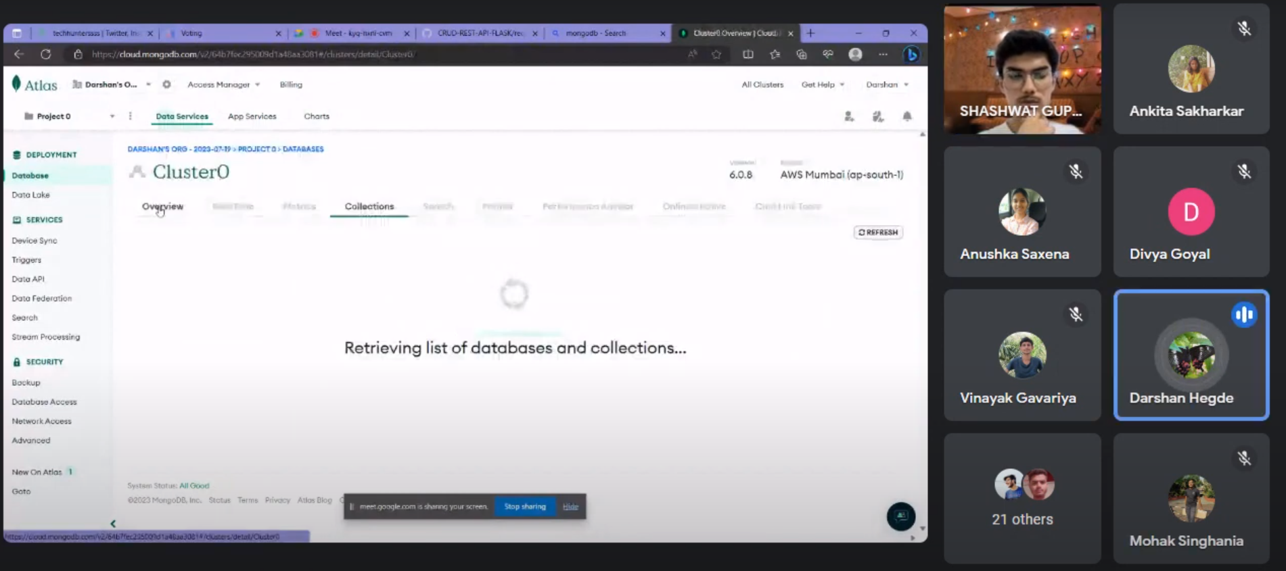The height and width of the screenshot is (571, 1286).
Task: Switch to the Charts tab
Action: 317,116
